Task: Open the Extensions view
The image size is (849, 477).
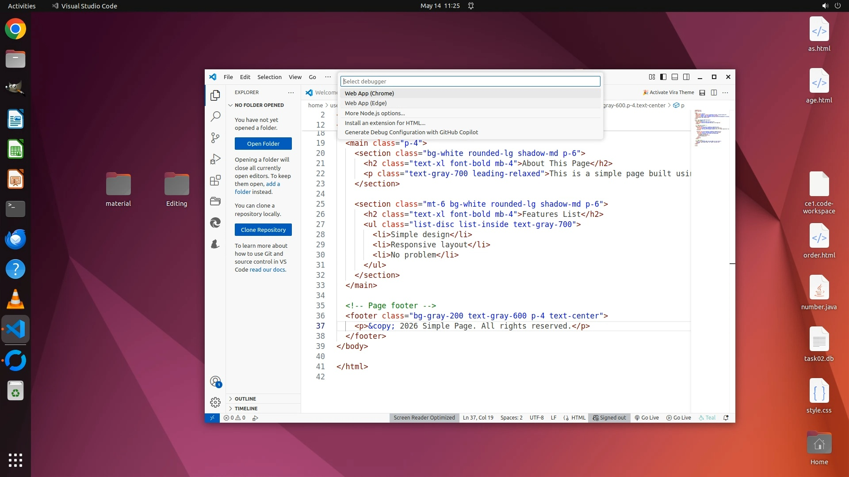Action: 215,180
